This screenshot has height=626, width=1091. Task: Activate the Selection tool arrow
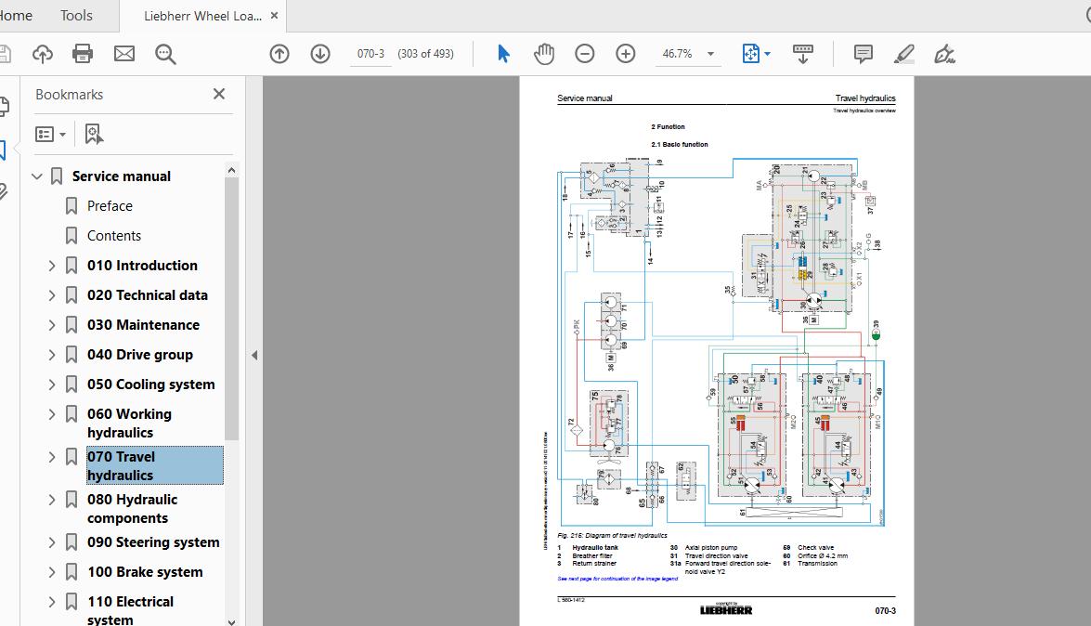pos(502,53)
